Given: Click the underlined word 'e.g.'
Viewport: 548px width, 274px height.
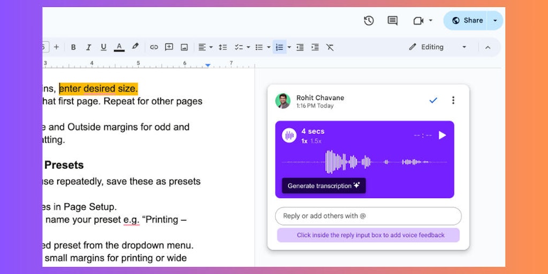Looking at the screenshot, I should (x=132, y=220).
